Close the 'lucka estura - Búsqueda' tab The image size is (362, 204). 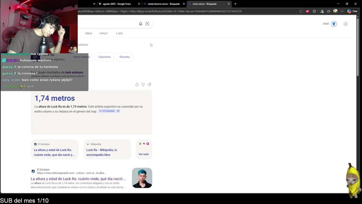[x=229, y=4]
